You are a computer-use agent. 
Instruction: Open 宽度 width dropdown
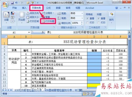82,13
